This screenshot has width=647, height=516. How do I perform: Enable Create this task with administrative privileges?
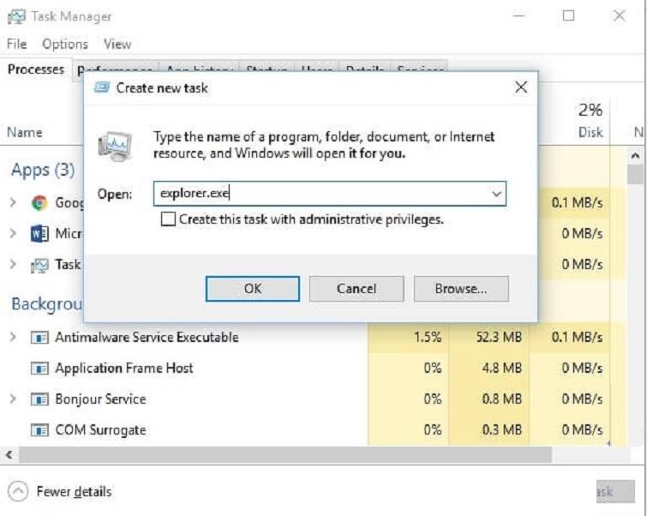click(168, 219)
